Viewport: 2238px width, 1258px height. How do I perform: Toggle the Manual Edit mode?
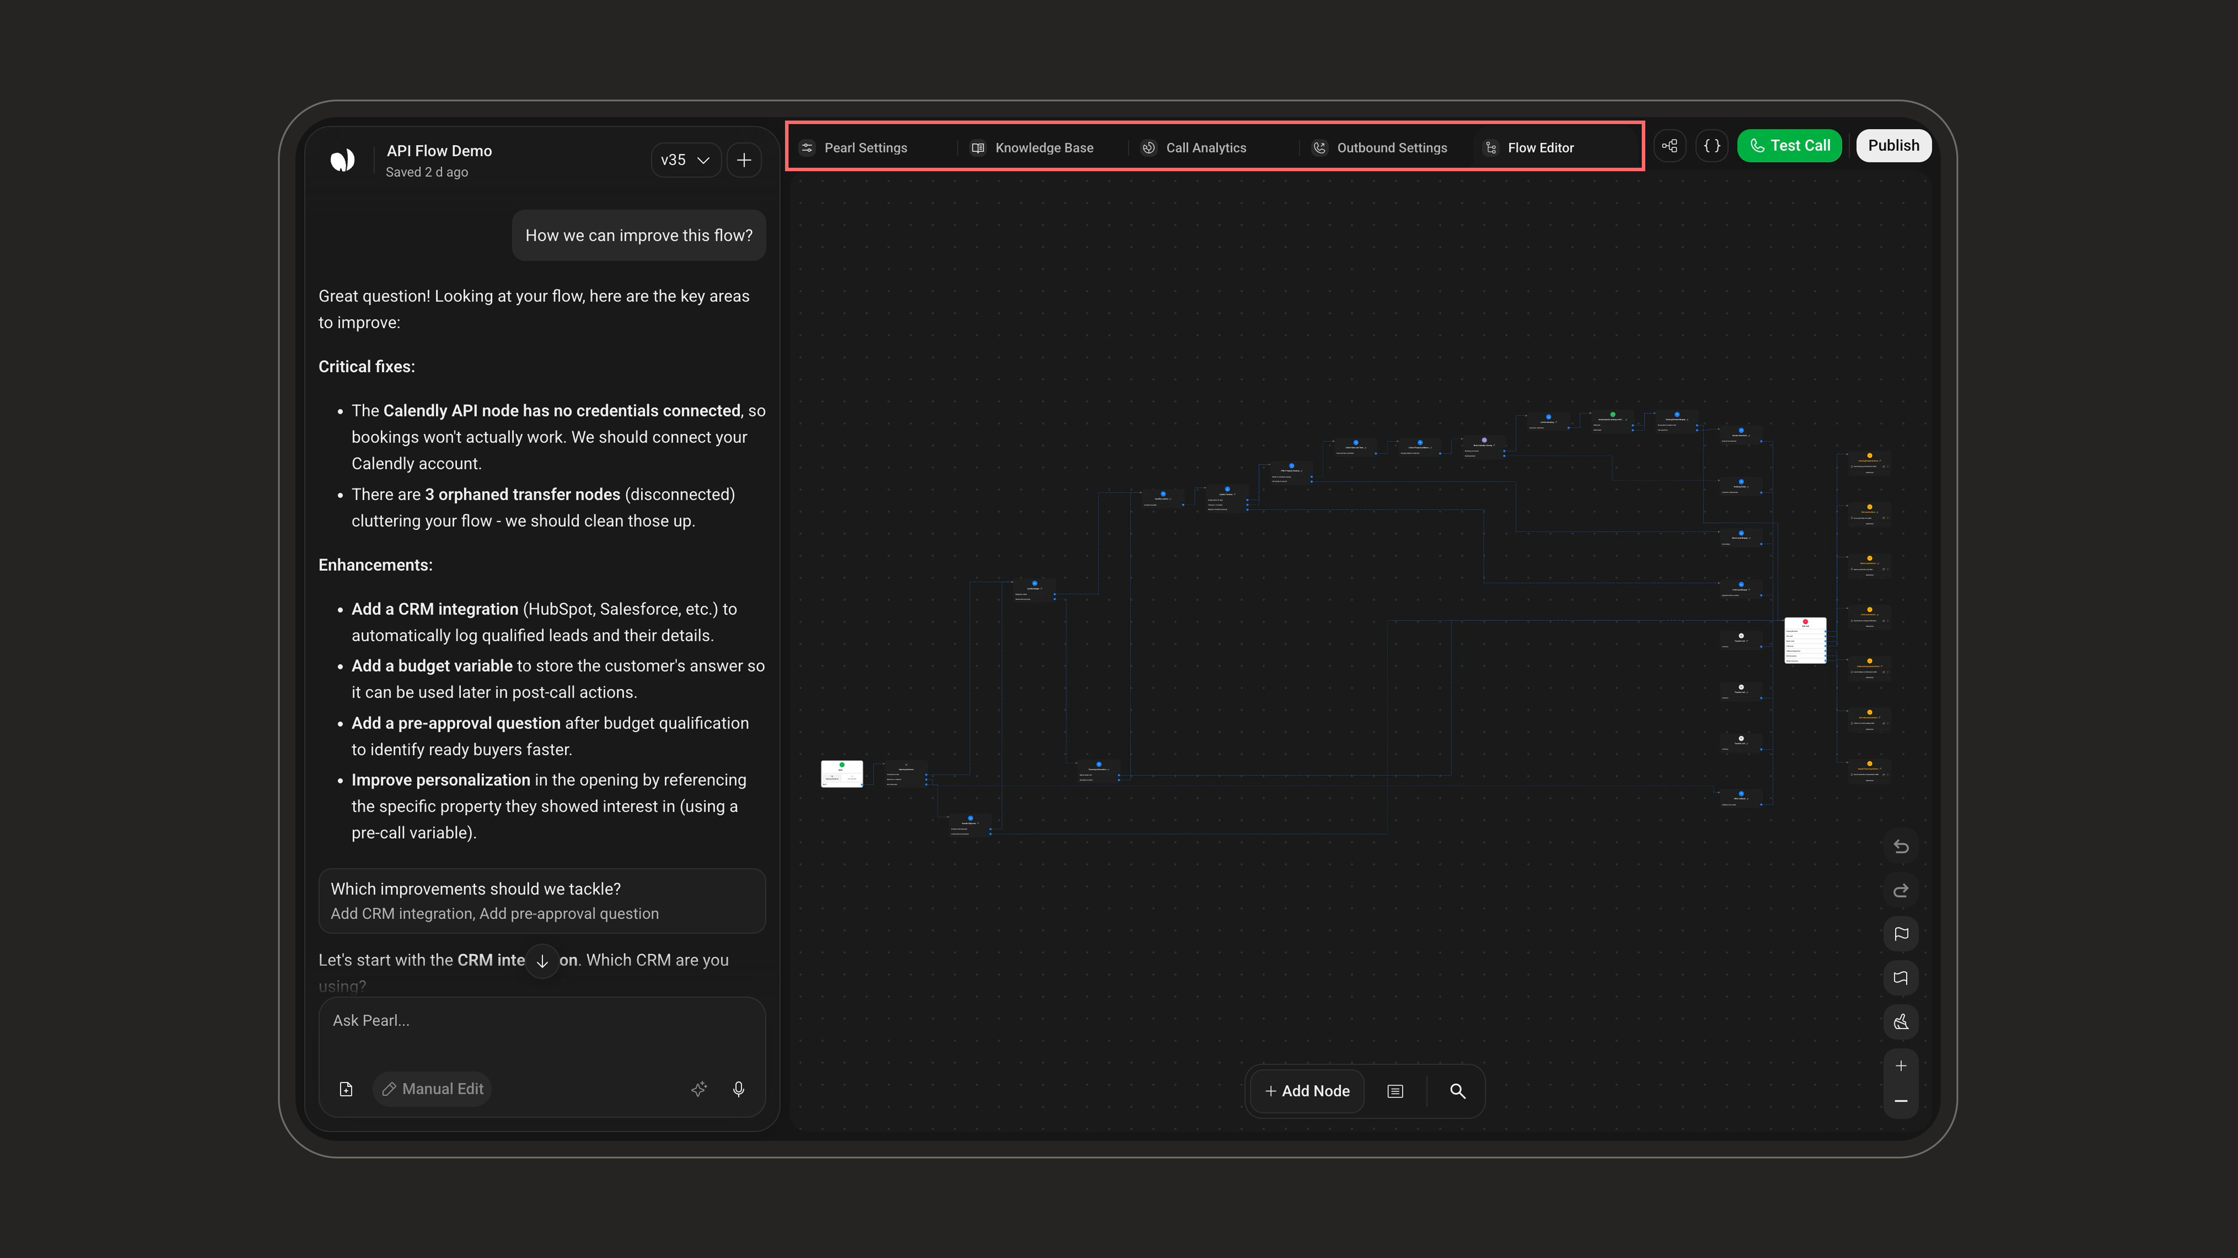(433, 1089)
